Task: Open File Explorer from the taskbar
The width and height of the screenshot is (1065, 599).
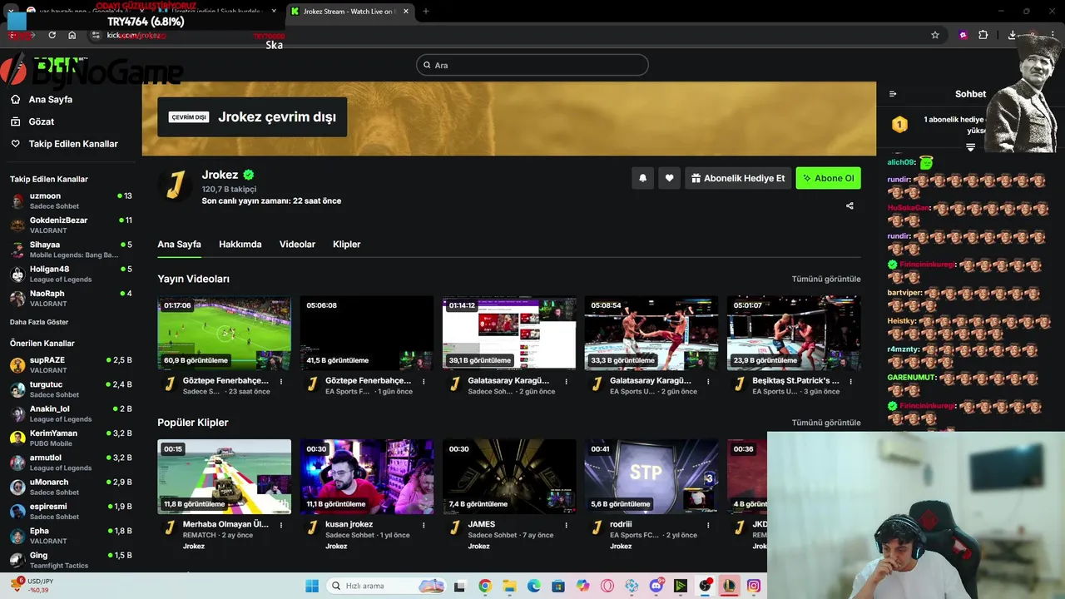Action: pyautogui.click(x=509, y=586)
